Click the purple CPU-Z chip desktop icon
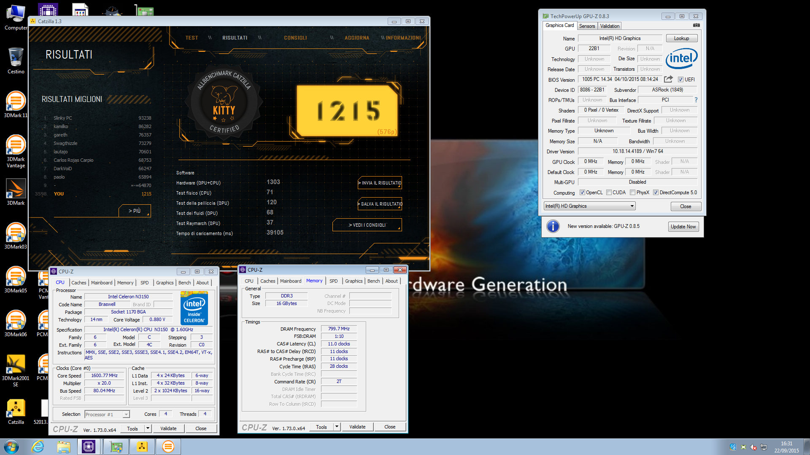810x455 pixels. point(48,10)
